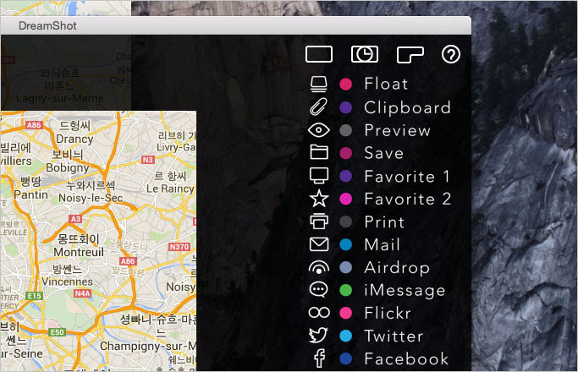The width and height of the screenshot is (578, 372).
Task: Click Pantin label on the map
Action: [31, 194]
